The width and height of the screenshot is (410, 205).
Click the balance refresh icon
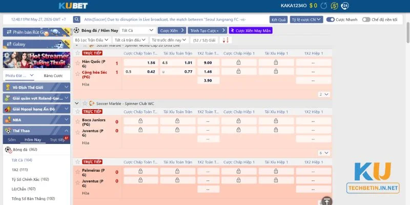324,6
